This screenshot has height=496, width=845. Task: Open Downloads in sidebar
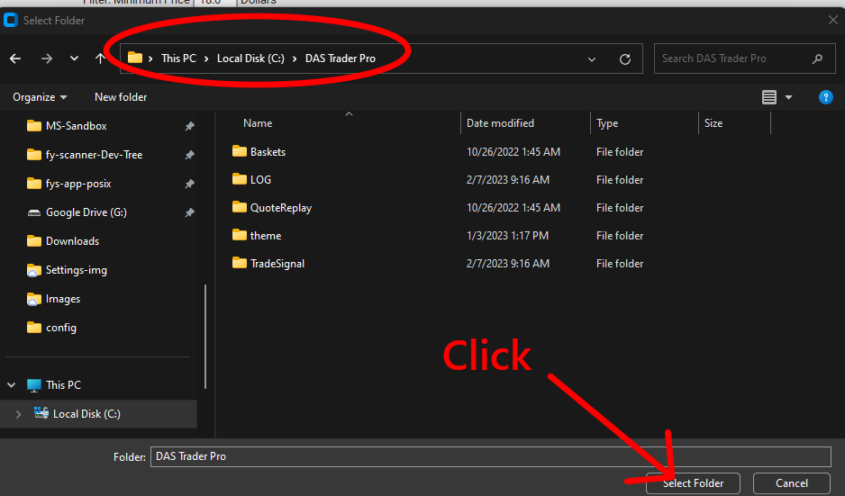(x=72, y=241)
